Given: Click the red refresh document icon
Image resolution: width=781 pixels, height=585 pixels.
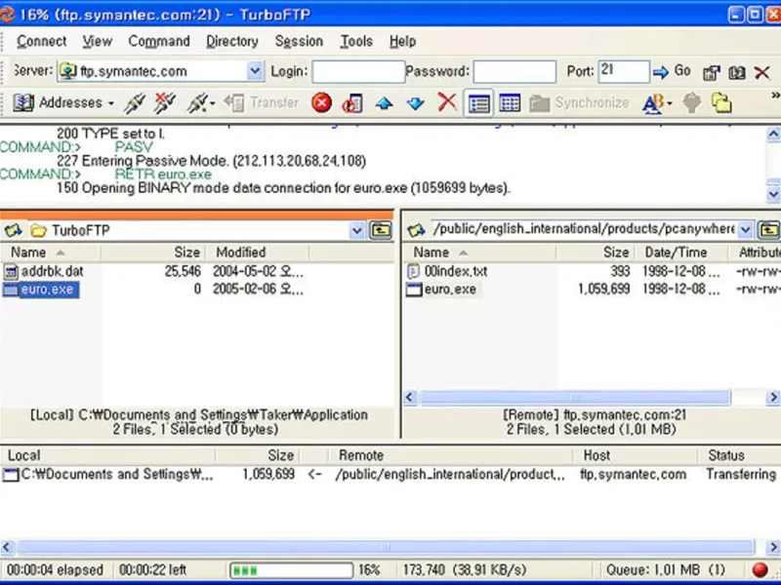Looking at the screenshot, I should tap(352, 103).
